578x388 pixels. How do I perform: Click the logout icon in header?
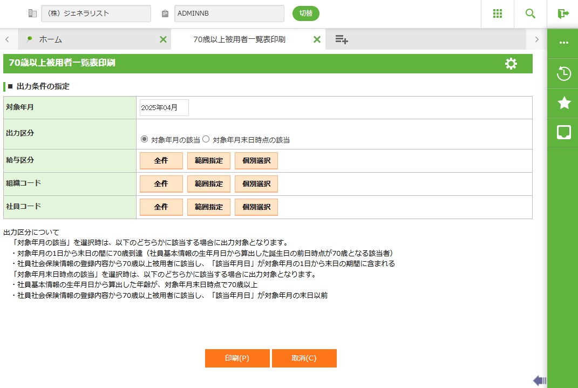pos(563,13)
